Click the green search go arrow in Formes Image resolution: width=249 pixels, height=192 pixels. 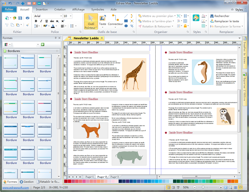(x=43, y=44)
